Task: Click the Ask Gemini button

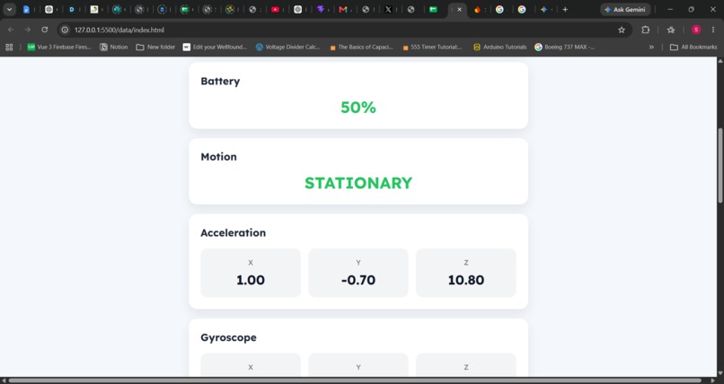Action: click(x=625, y=9)
